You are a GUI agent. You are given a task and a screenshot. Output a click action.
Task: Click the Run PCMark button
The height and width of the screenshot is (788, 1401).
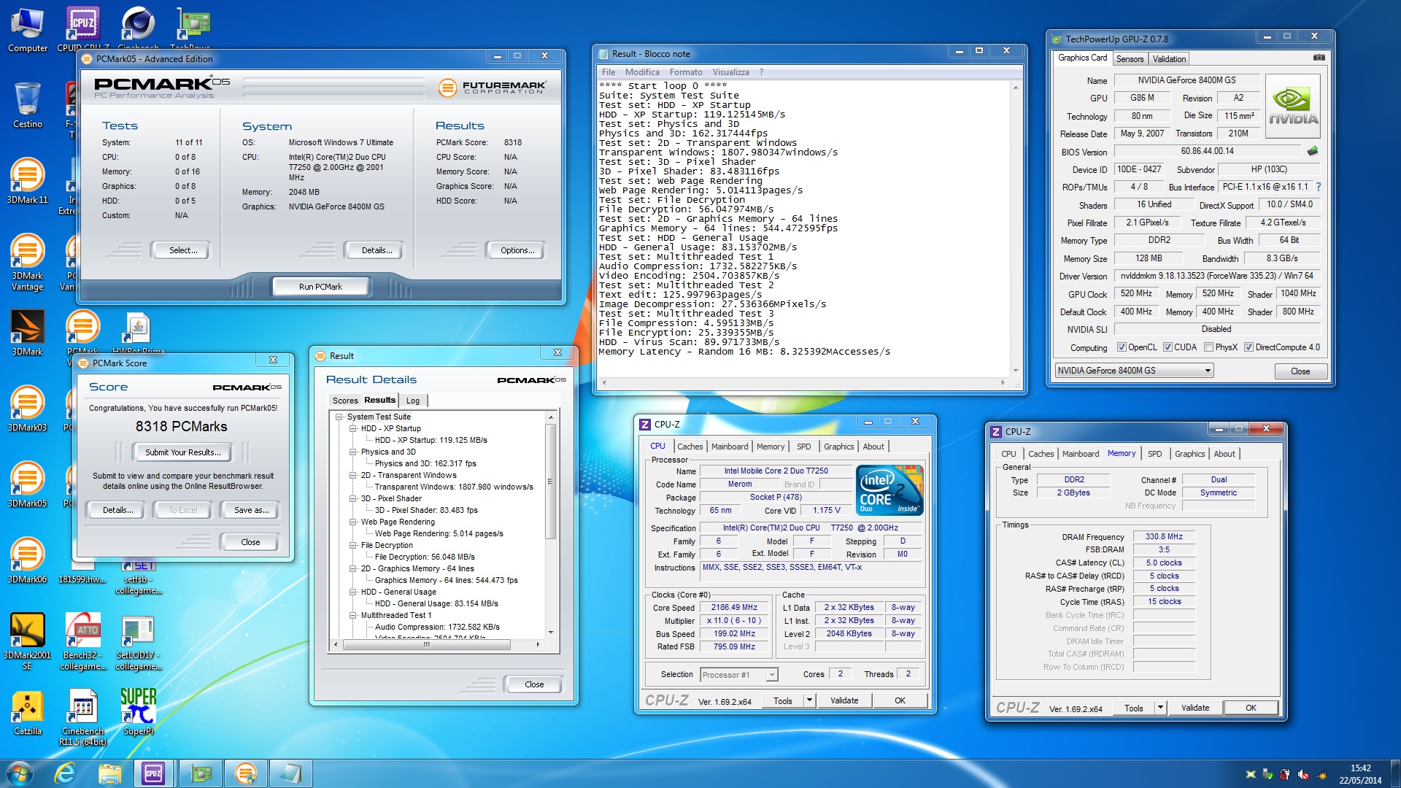point(320,287)
